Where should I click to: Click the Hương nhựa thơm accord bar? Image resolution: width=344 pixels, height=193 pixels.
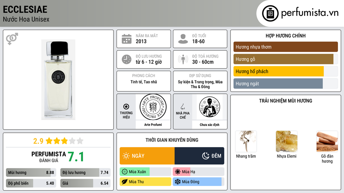point(286,47)
